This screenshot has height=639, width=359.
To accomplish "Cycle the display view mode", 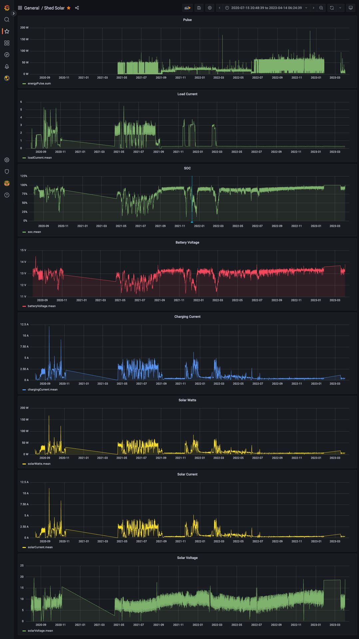I will [x=350, y=8].
